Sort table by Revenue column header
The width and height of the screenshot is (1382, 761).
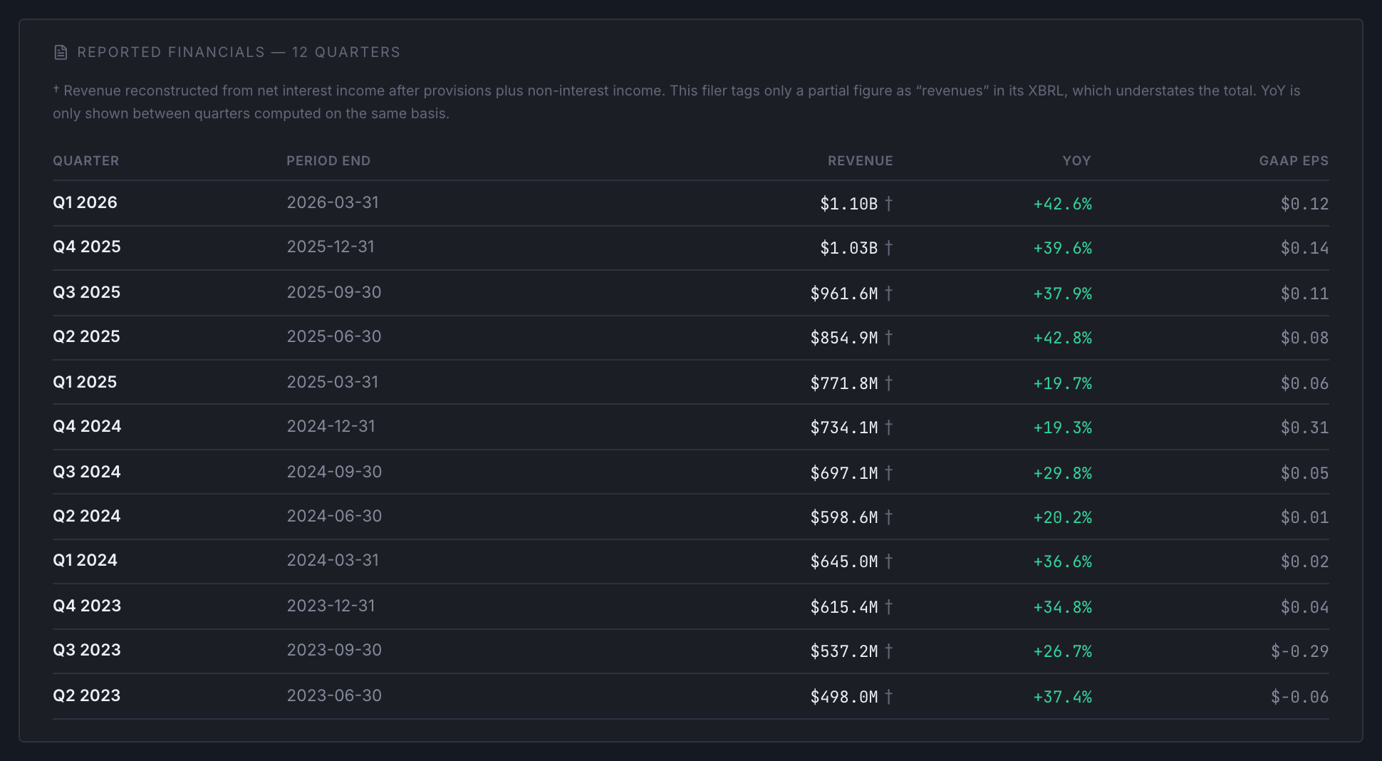(x=860, y=161)
